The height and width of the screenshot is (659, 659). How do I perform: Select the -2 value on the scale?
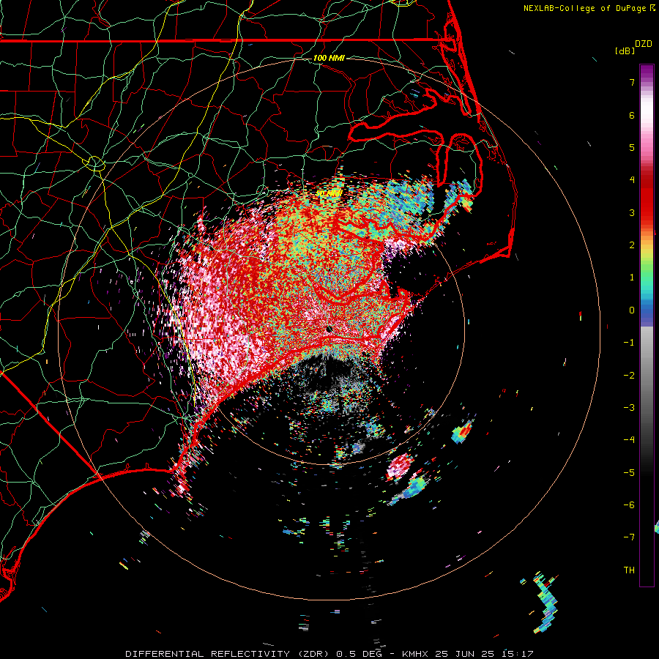tap(629, 376)
